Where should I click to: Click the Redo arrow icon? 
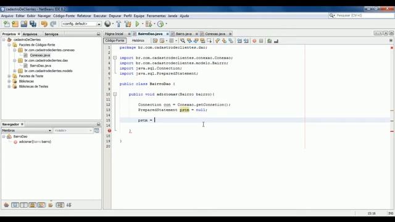pos(53,24)
